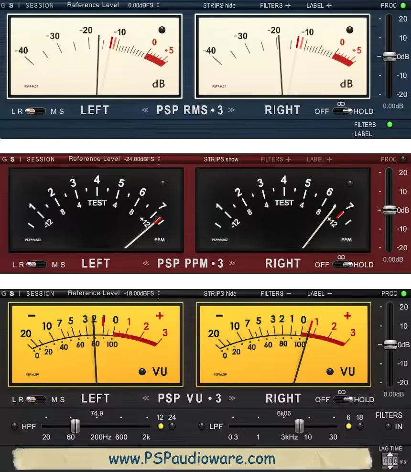Click RMS gain fader at 0dB

coord(389,56)
